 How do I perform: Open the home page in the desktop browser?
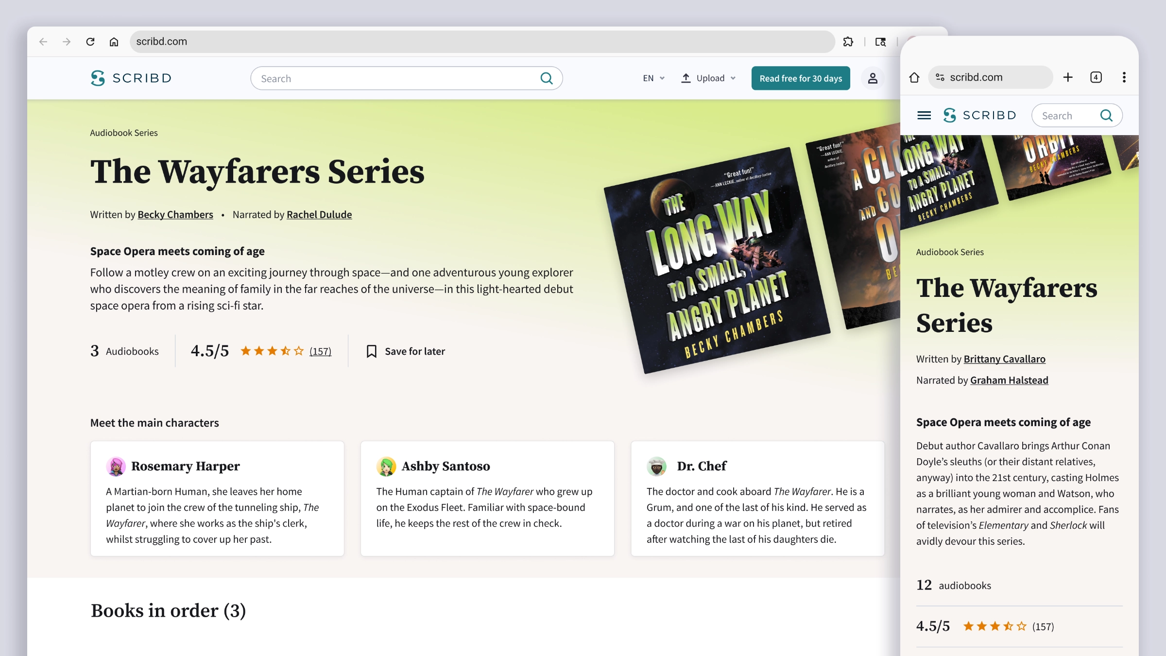pos(114,42)
